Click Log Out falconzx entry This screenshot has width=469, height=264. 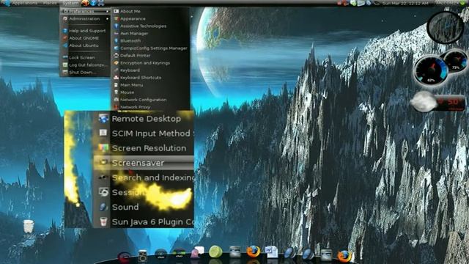click(x=85, y=65)
